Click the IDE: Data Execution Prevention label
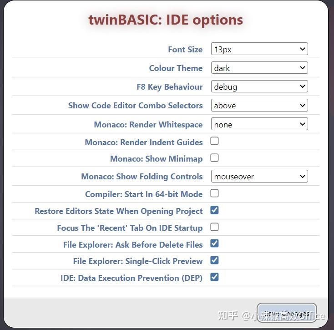334x330 pixels. pos(132,278)
